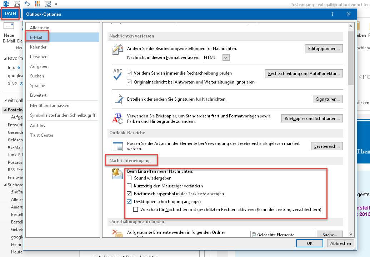Open the Postausgang folder

click(x=15, y=162)
